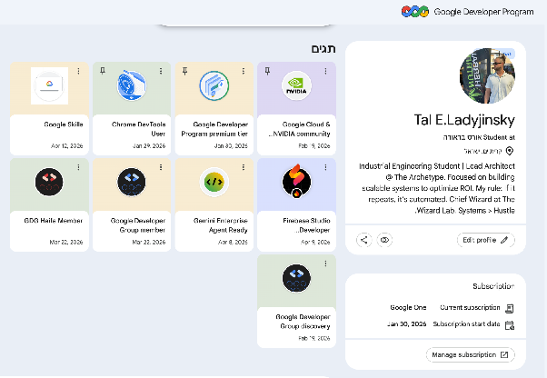This screenshot has height=378, width=547.
Task: Click the Subscription start date label
Action: (x=466, y=324)
